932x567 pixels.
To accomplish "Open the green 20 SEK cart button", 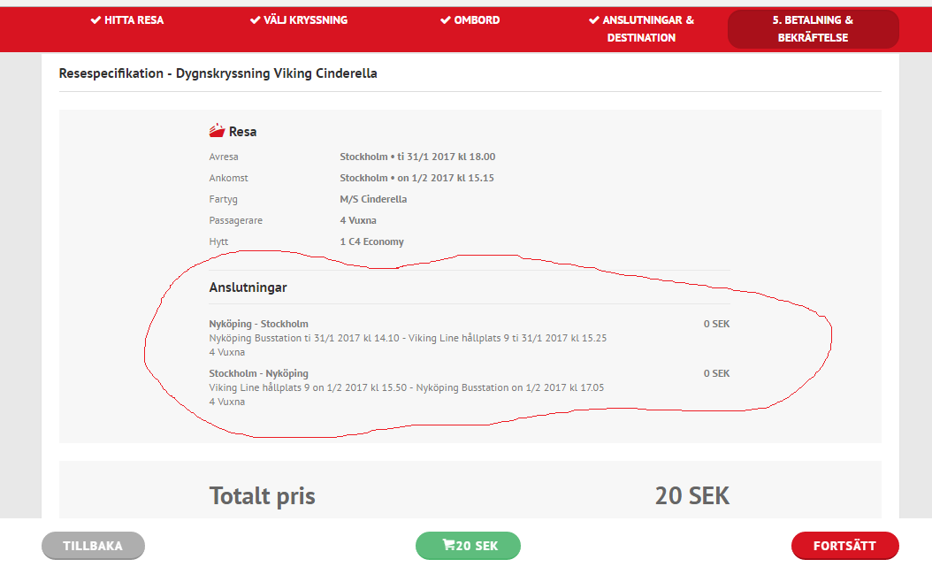I will [x=469, y=546].
